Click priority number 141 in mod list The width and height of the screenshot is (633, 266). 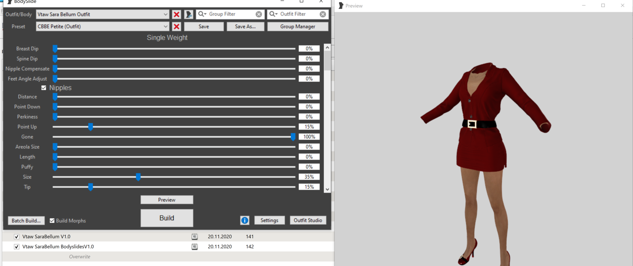point(250,236)
